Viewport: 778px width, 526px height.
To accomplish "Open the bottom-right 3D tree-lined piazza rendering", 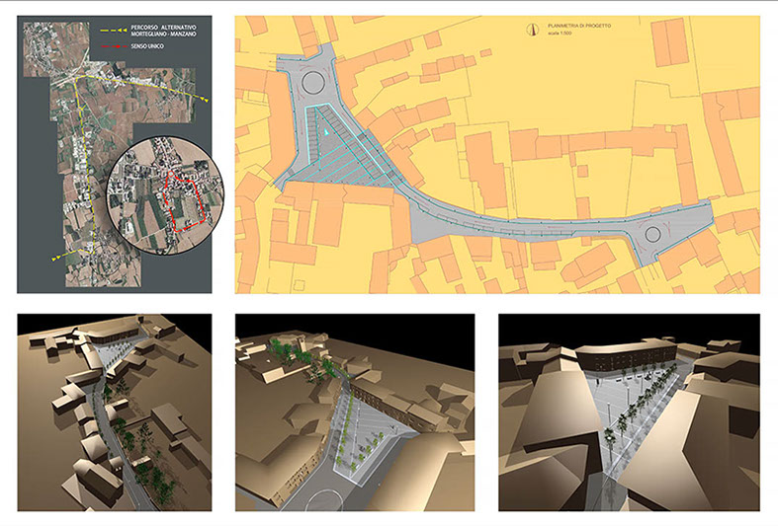I will pos(629,412).
